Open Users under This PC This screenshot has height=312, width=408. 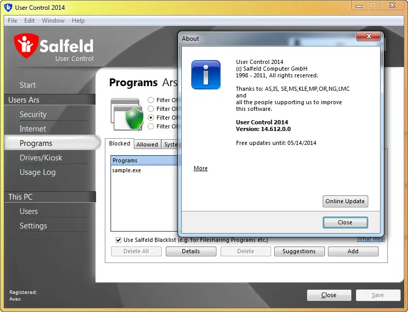[28, 211]
